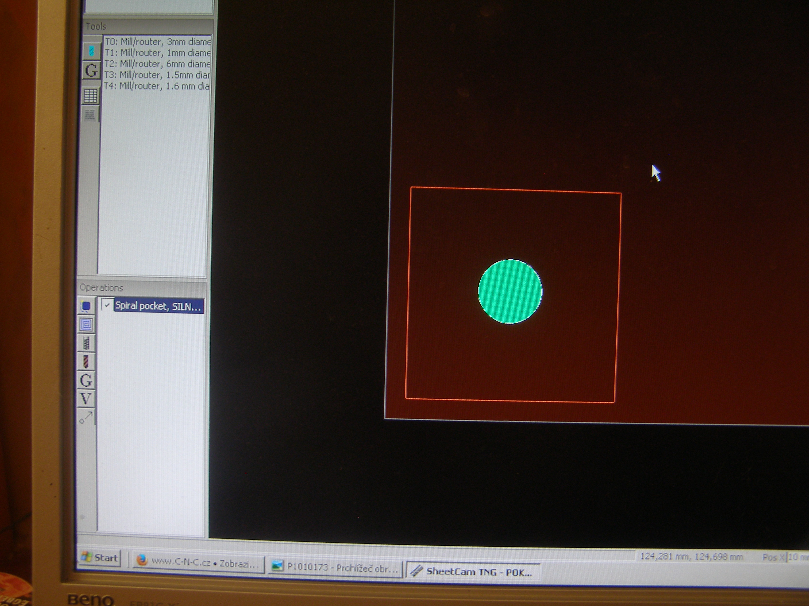
Task: Open the tool table grid icon
Action: [90, 96]
